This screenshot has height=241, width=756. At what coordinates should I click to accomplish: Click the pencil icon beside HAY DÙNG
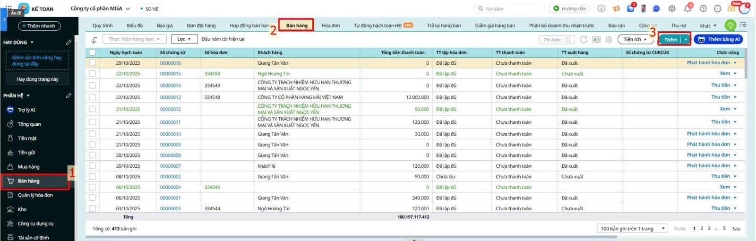[69, 43]
